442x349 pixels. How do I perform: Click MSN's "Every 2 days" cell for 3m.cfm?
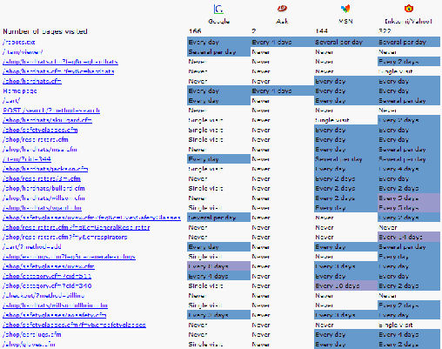(345, 178)
